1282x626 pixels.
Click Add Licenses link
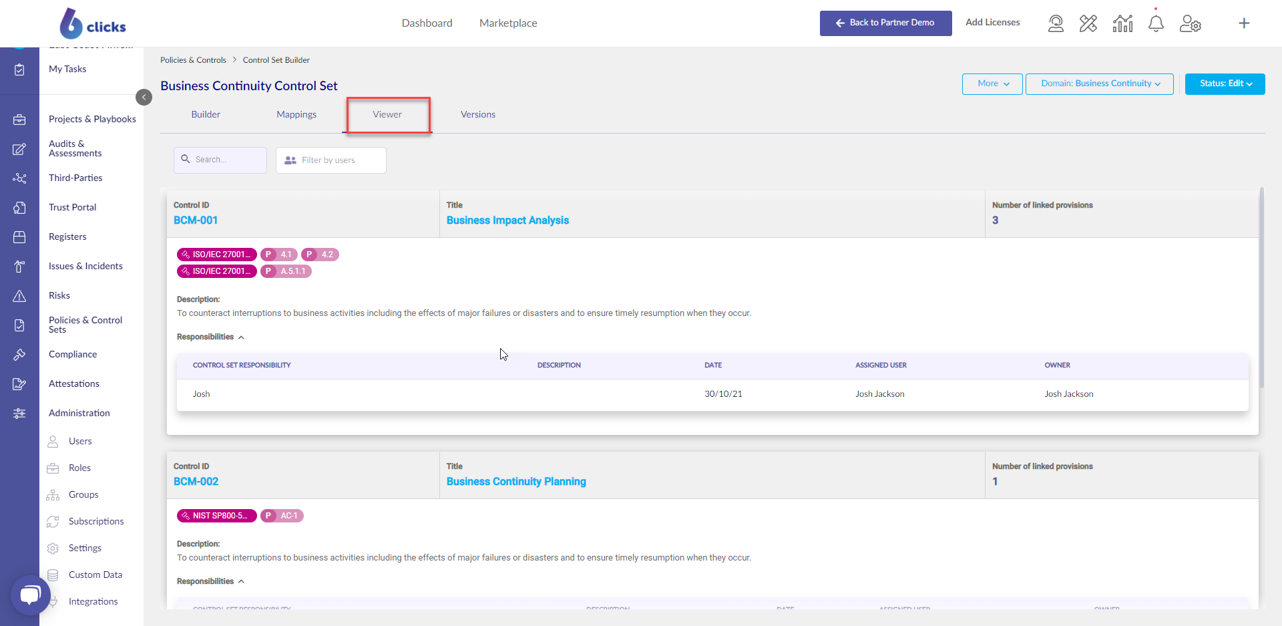pos(992,23)
